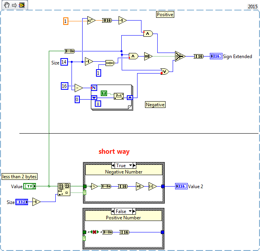Click the Size I32 control terminal
This screenshot has width=260, height=251.
[x=22, y=202]
